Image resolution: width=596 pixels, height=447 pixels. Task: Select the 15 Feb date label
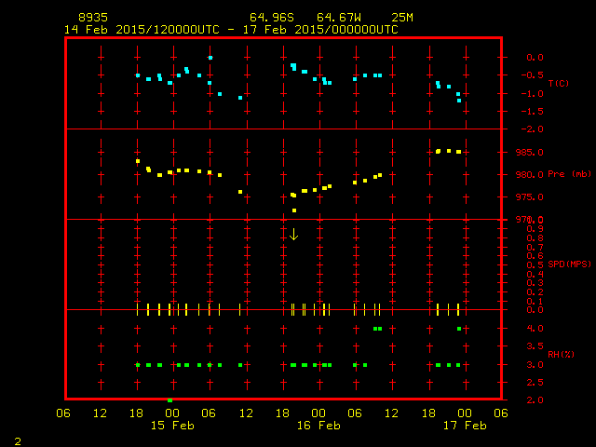172,425
